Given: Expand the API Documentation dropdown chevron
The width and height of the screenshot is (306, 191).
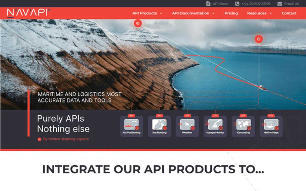Looking at the screenshot, I should pyautogui.click(x=213, y=13).
